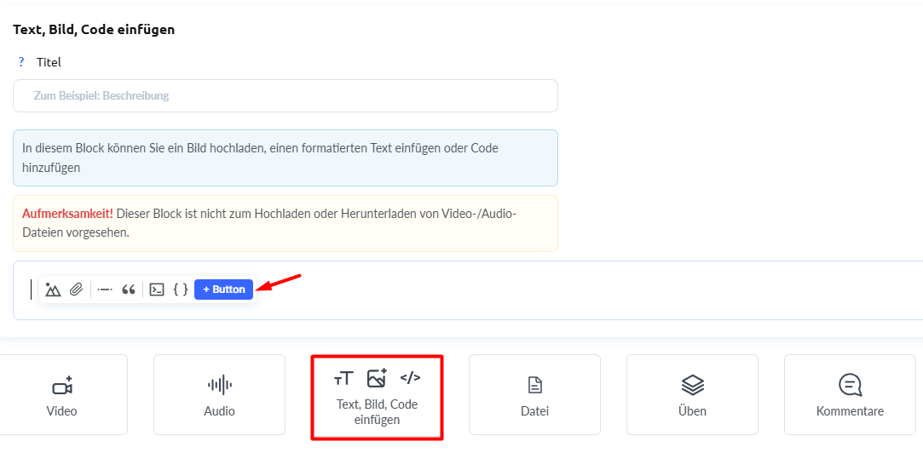The width and height of the screenshot is (923, 453).
Task: Click the 'Text, Bild, Code einfügen' heading
Action: coord(94,29)
